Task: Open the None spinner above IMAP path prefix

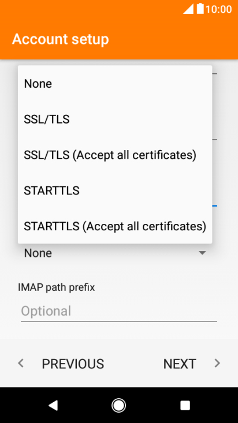Action: [115, 253]
